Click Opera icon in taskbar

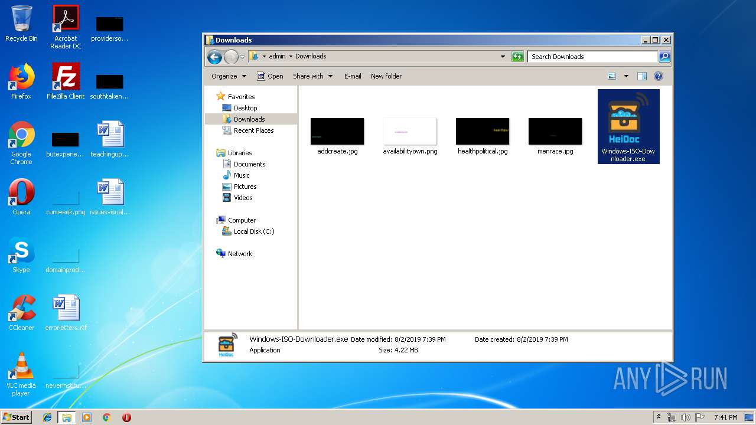point(126,417)
